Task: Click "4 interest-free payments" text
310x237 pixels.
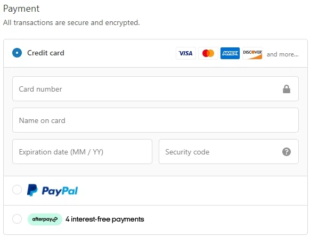Action: tap(105, 219)
